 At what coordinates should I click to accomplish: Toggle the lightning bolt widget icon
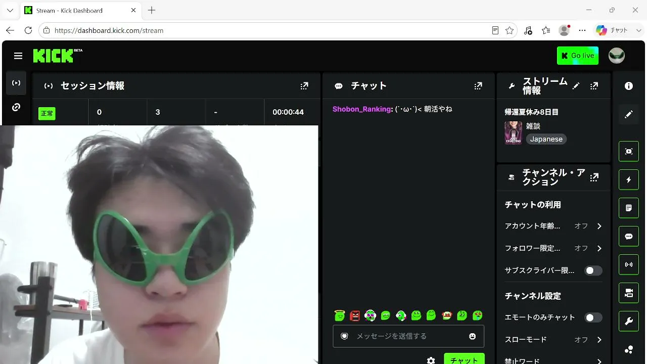pyautogui.click(x=629, y=179)
